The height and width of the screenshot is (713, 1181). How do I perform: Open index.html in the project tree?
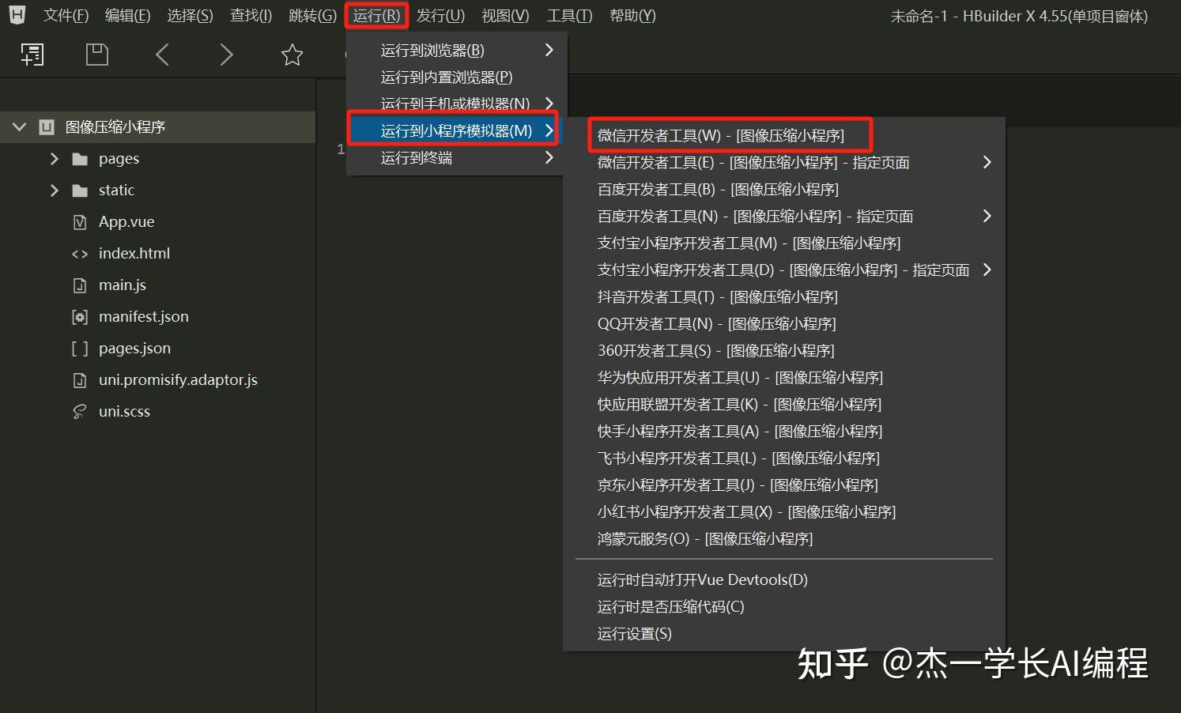tap(134, 254)
